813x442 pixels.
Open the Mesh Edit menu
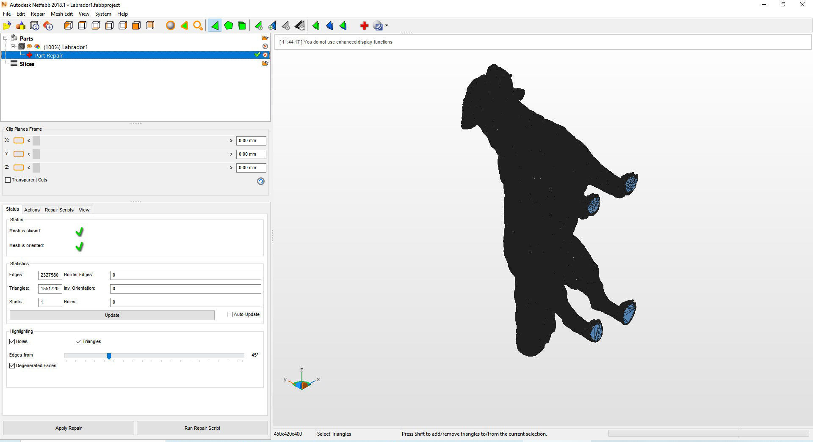click(x=62, y=14)
